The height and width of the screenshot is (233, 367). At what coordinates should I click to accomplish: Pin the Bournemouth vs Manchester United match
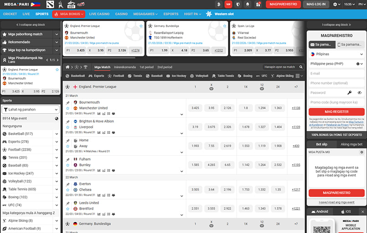tap(68, 103)
